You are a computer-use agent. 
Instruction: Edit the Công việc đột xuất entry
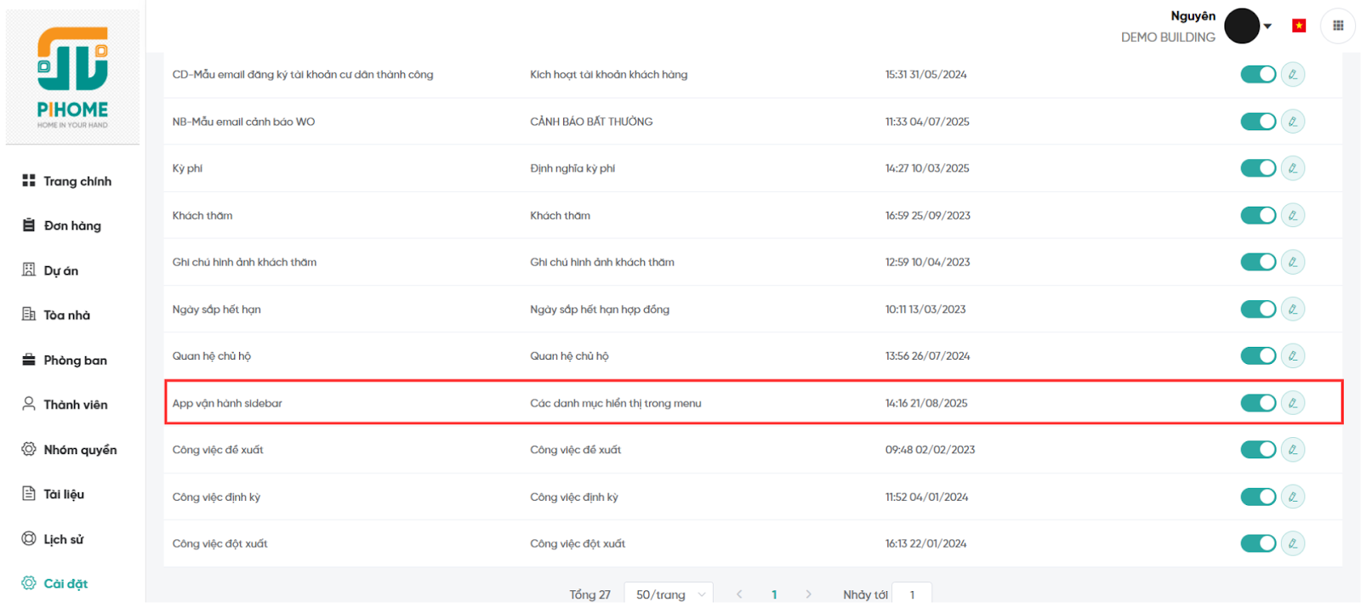click(1292, 543)
